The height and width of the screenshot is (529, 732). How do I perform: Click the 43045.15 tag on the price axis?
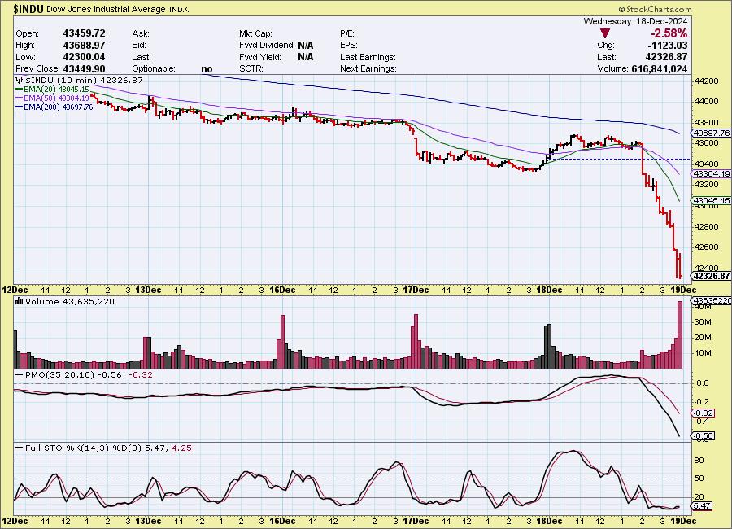[711, 200]
